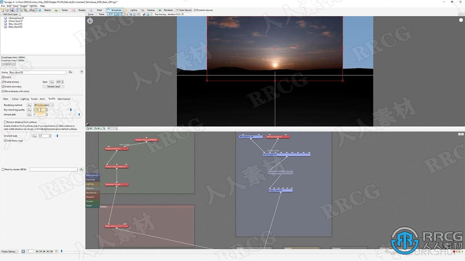Jump to Water group in node network sidebar
465x261 pixels.
click(92, 206)
